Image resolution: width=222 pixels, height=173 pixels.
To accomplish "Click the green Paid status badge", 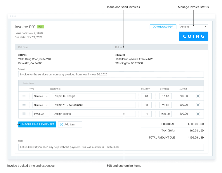I will tap(41, 27).
